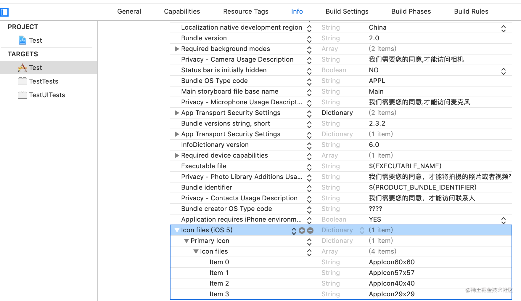Open the Resource Tags tab

(246, 11)
